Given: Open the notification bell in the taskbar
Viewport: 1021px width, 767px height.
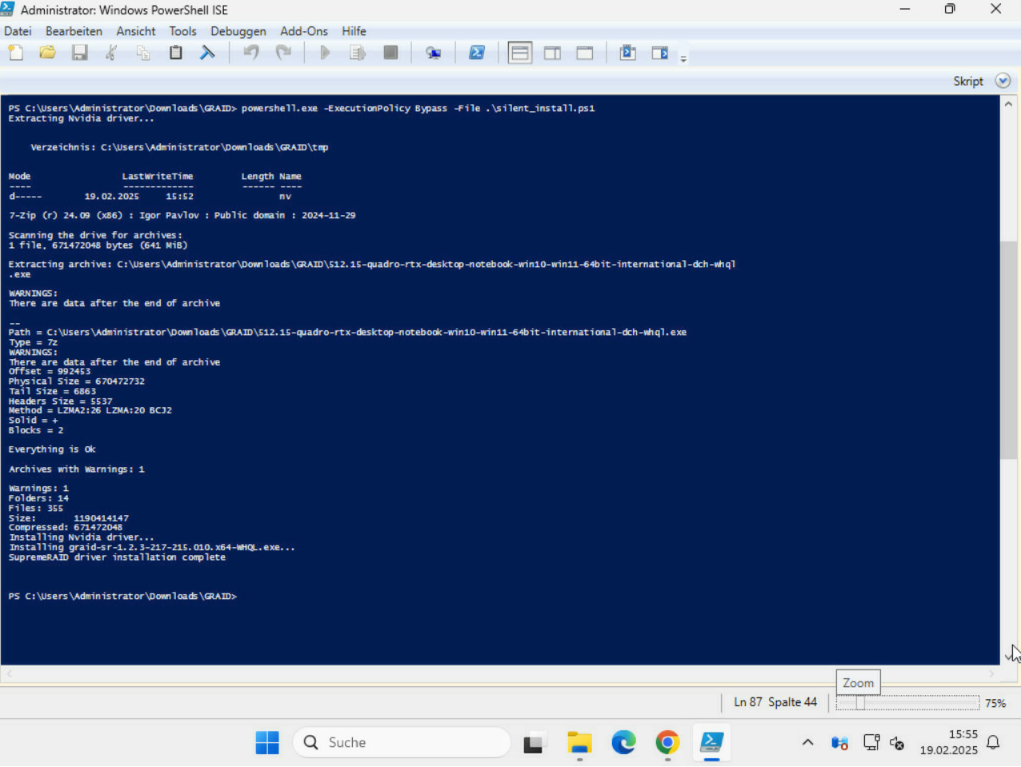Looking at the screenshot, I should (993, 743).
